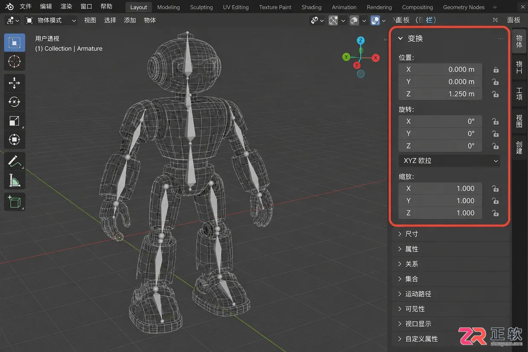Click the Blender logo icon

pyautogui.click(x=9, y=6)
